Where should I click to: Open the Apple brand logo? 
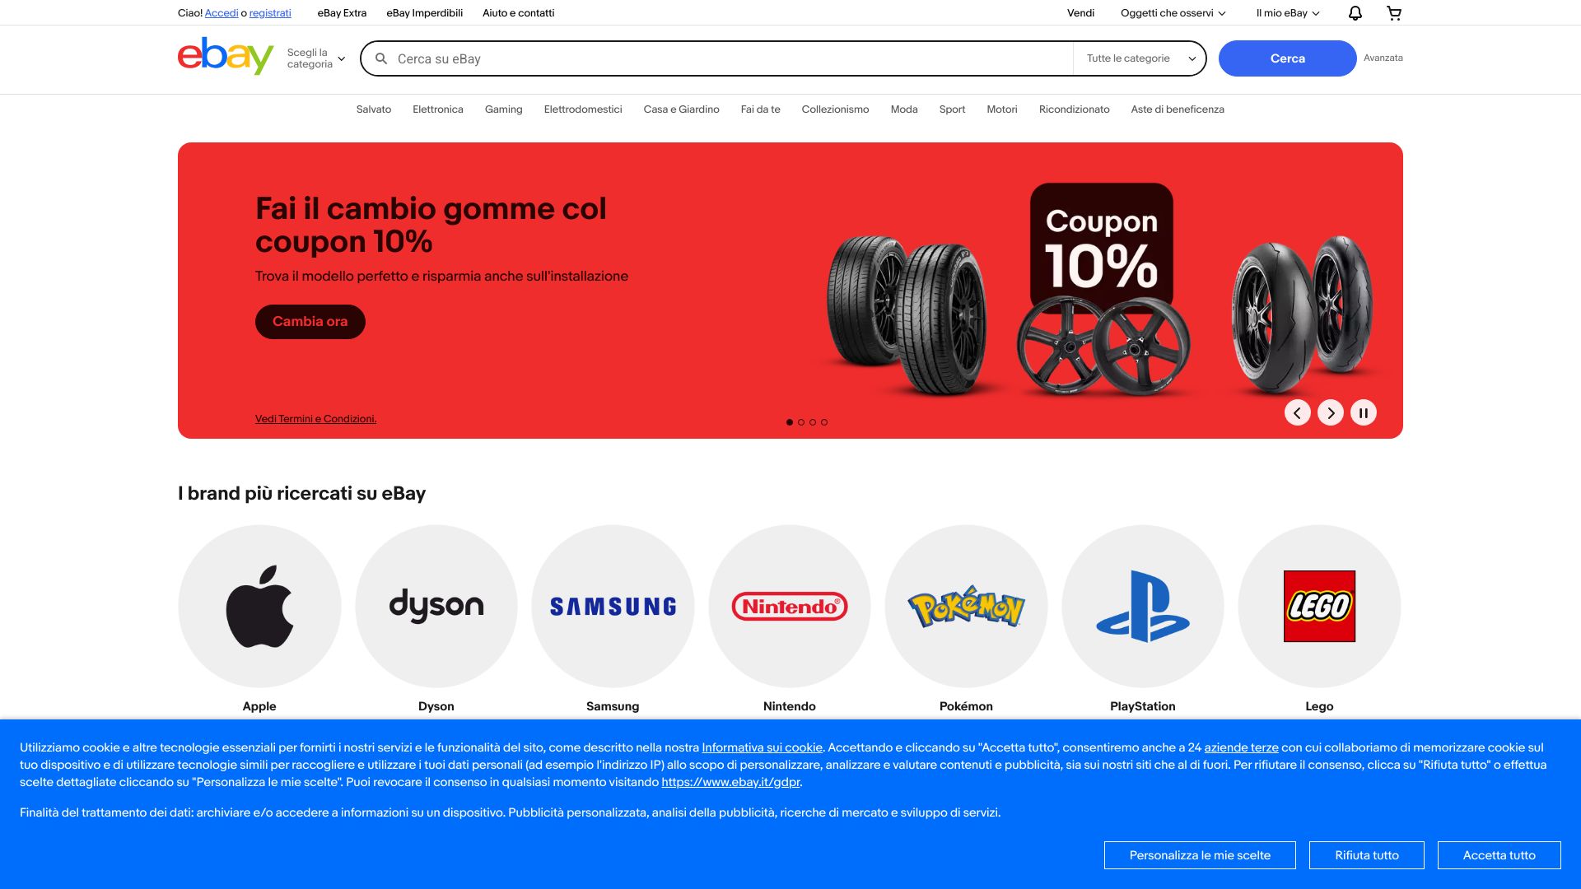click(x=259, y=606)
